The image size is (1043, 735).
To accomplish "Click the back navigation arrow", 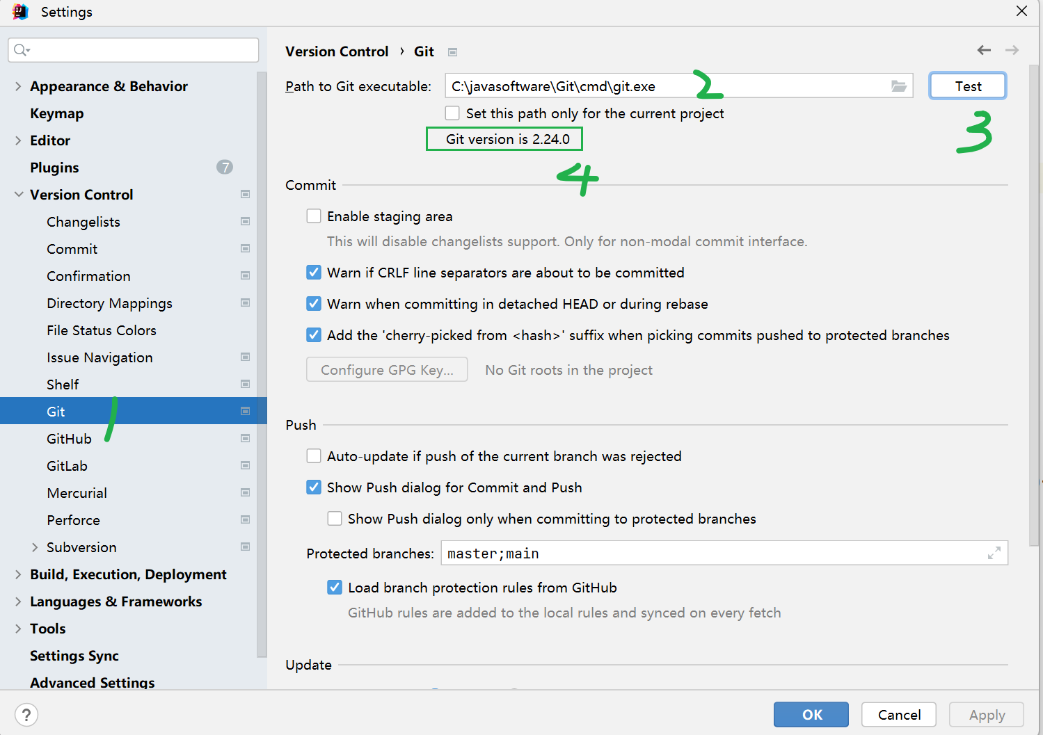I will [x=984, y=50].
